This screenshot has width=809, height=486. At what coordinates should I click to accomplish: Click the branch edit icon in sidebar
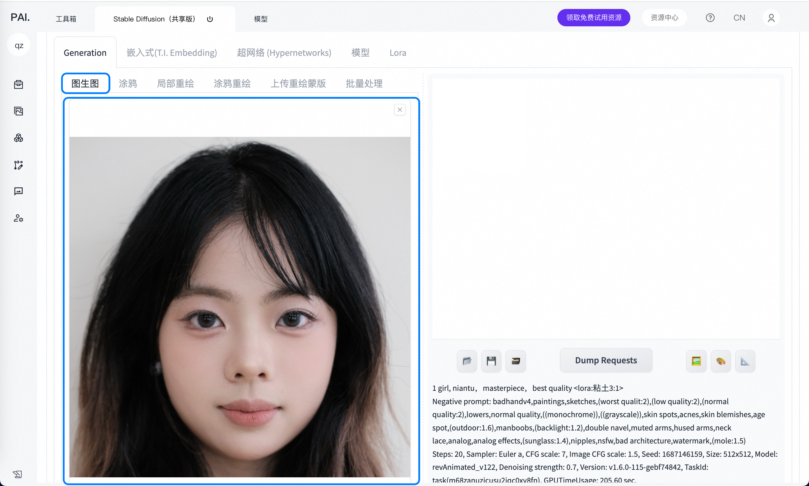tap(18, 165)
